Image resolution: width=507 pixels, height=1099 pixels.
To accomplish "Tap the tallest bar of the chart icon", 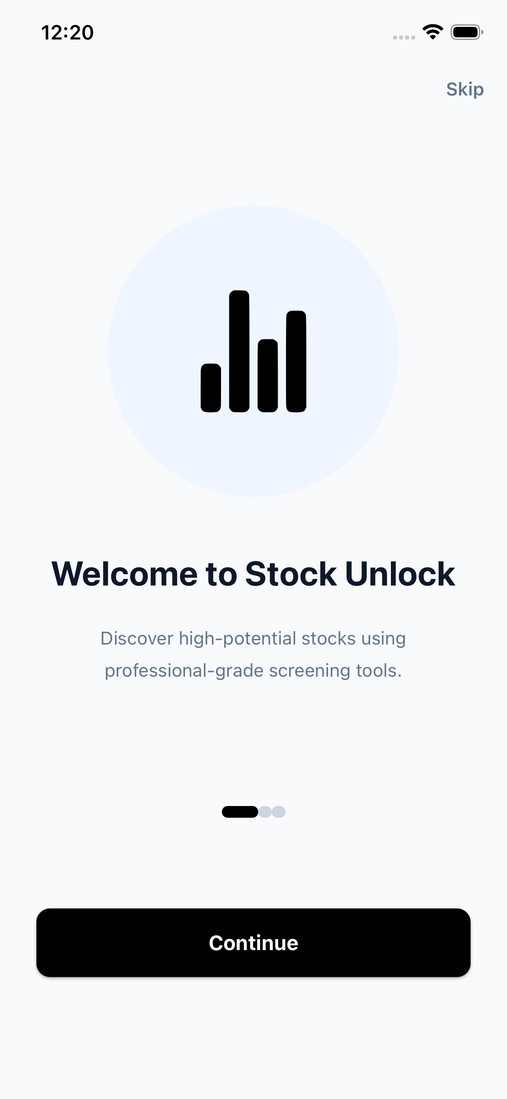I will pos(239,351).
